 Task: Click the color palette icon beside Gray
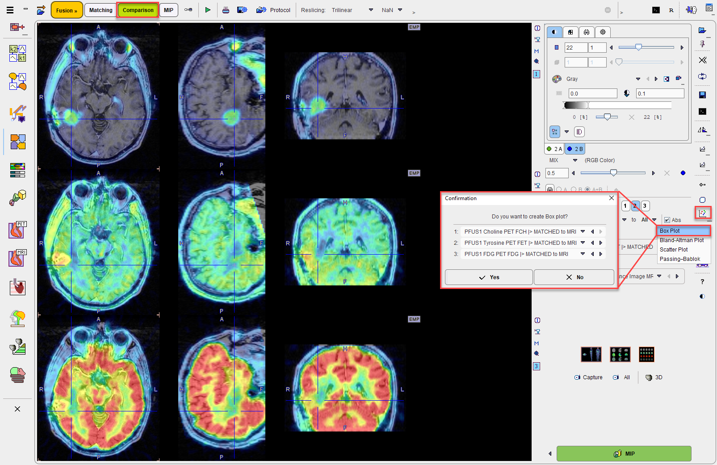pyautogui.click(x=557, y=79)
